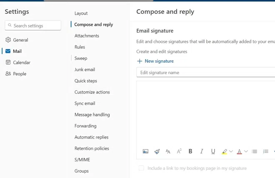Click the insert picture icon
275x178 pixels.
tap(145, 151)
